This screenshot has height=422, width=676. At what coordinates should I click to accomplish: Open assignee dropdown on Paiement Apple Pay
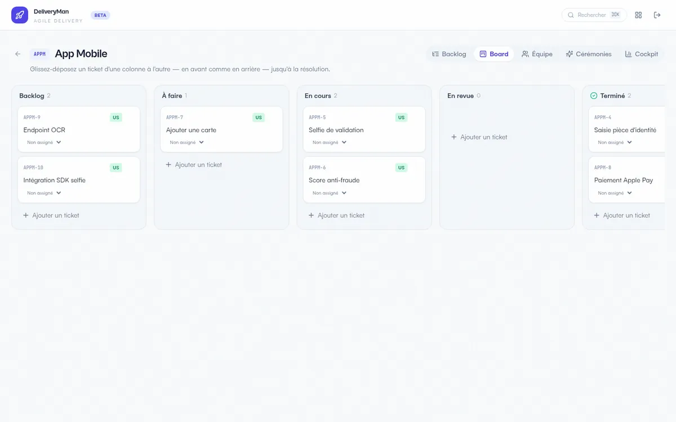615,193
